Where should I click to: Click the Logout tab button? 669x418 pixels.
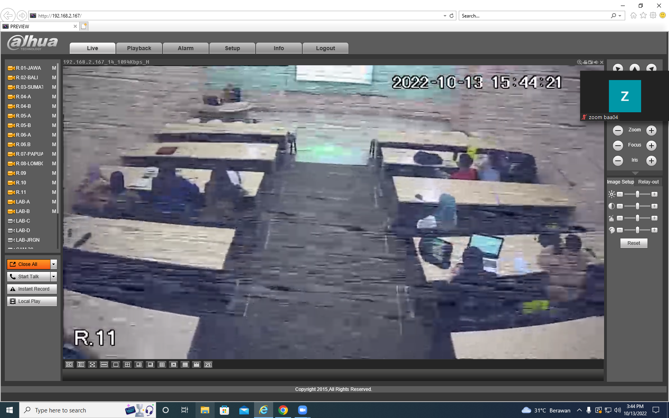point(325,48)
